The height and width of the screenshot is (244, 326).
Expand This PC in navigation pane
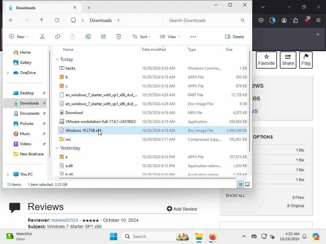tap(8, 174)
